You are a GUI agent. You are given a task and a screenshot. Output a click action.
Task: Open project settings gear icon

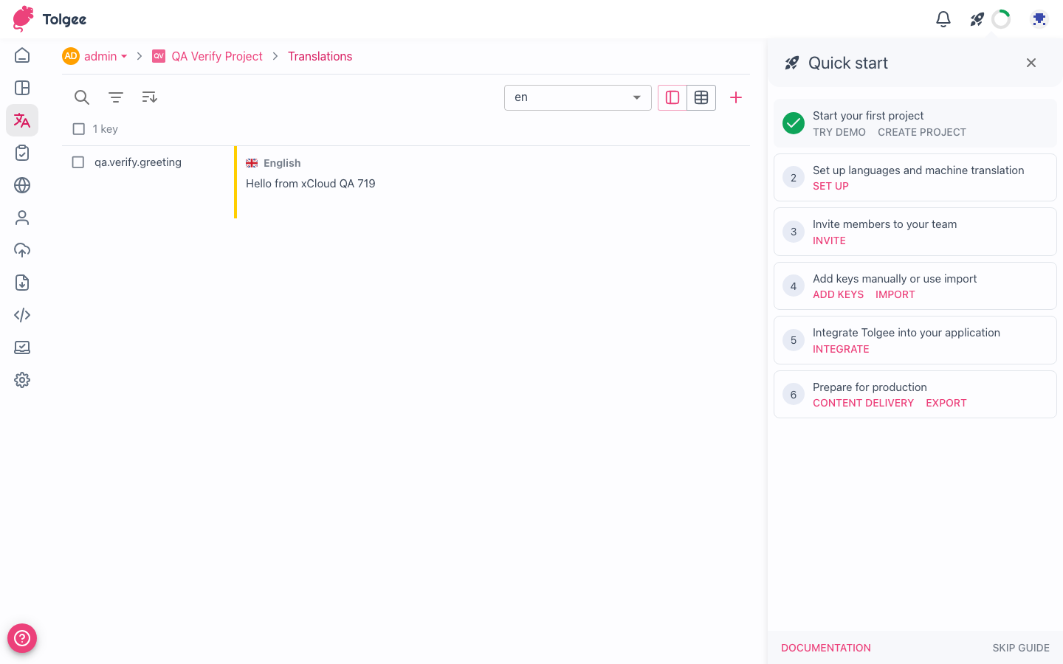click(x=22, y=380)
